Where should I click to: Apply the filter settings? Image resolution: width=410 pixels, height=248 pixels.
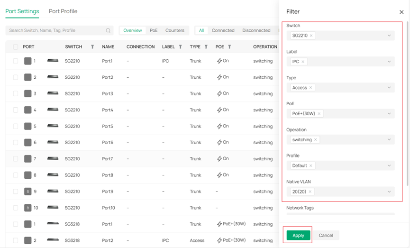pos(298,235)
